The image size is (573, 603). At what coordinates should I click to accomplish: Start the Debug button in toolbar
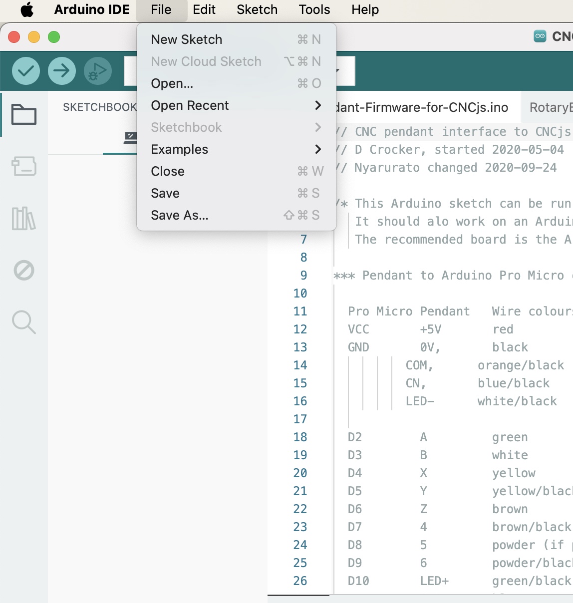click(x=98, y=71)
